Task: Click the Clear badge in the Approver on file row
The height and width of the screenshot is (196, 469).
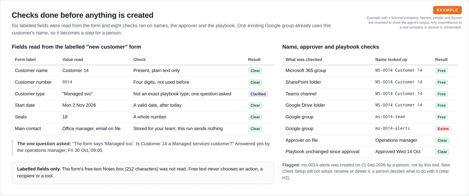Action: pyautogui.click(x=442, y=141)
